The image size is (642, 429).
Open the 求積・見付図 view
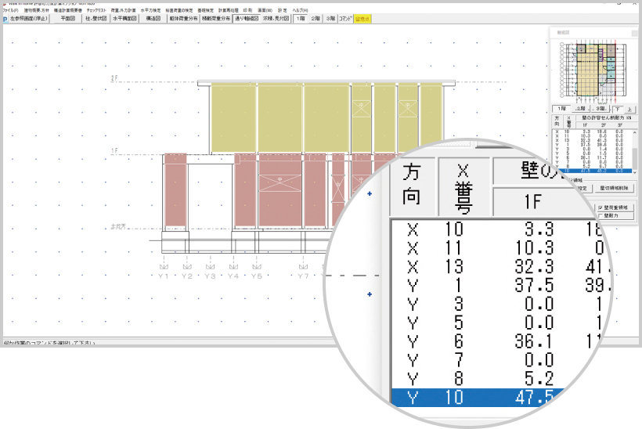point(276,19)
